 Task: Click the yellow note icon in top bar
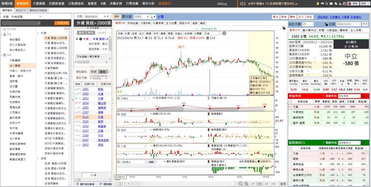coord(318,4)
